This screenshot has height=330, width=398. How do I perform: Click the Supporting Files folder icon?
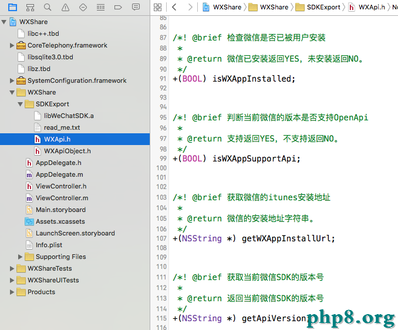click(29, 257)
